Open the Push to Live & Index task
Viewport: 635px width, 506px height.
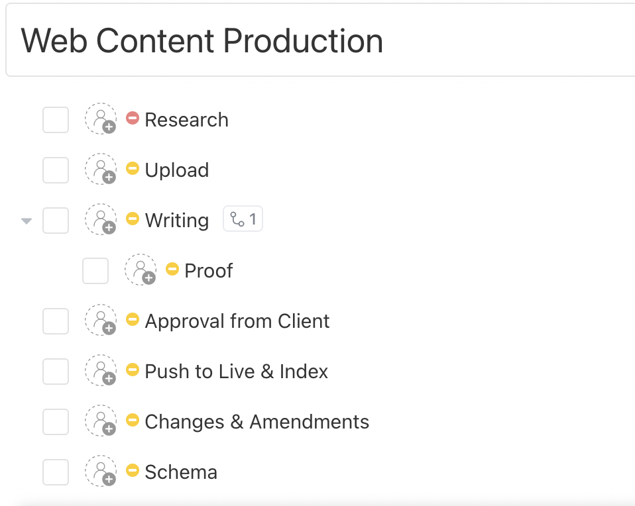(x=236, y=372)
